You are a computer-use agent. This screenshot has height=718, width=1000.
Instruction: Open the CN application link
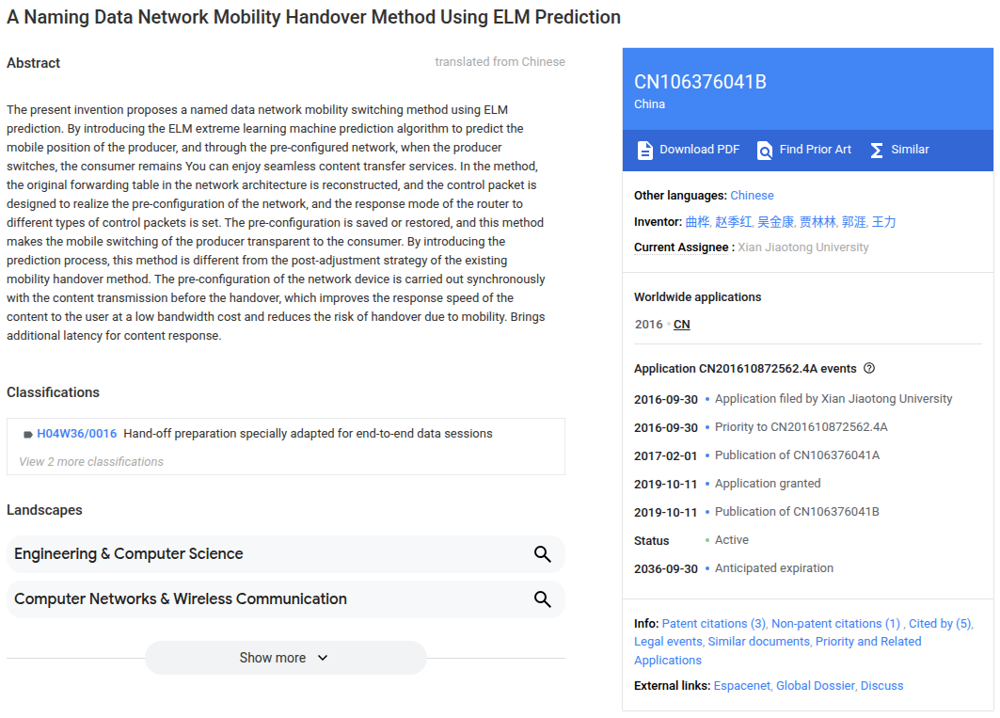click(681, 324)
